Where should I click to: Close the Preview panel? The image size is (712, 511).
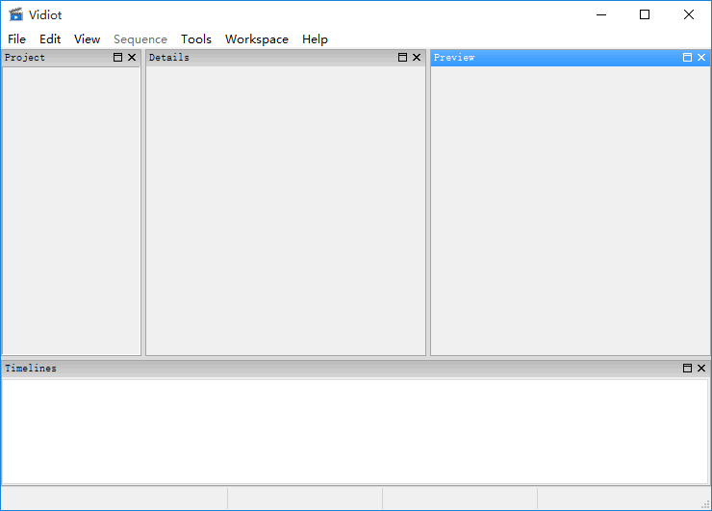click(x=701, y=57)
